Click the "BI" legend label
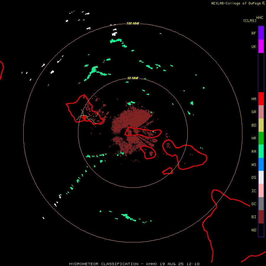Screen dimensions: 266x266 point(254,217)
